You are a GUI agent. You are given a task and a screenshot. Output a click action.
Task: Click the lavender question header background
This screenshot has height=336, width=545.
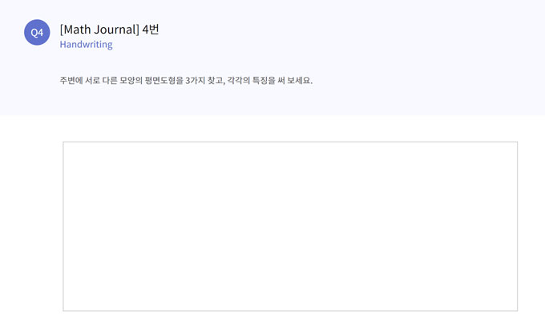[382, 52]
